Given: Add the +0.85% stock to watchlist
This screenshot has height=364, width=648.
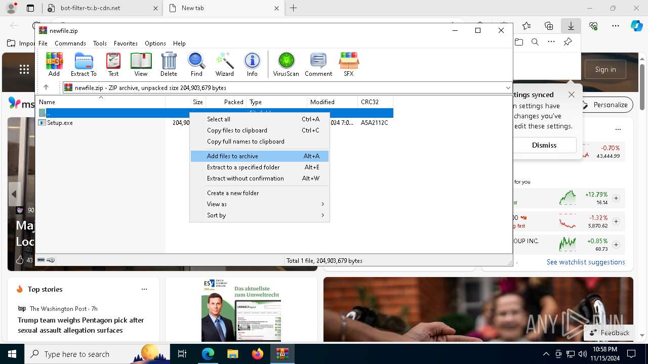Looking at the screenshot, I should click(x=616, y=245).
